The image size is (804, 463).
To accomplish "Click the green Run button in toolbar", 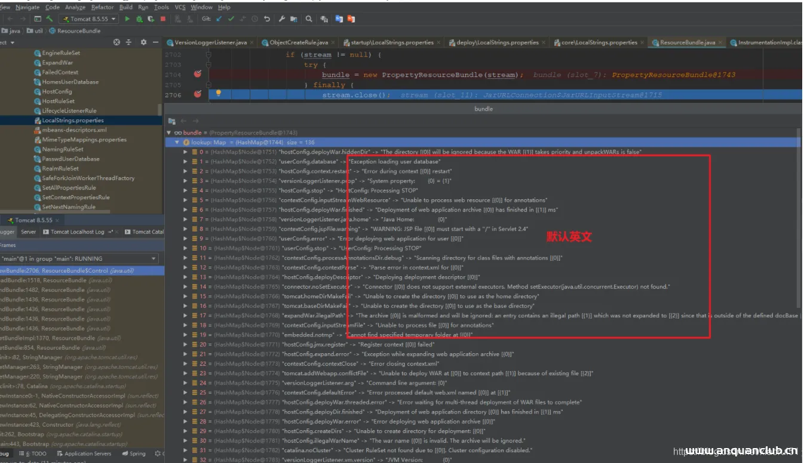I will point(127,19).
